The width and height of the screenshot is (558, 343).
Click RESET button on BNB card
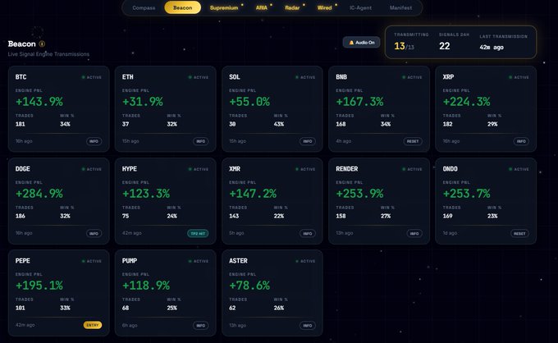click(413, 141)
